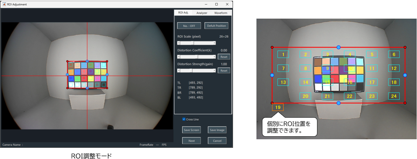
Task: Uncheck the Cross Line checkbox
Action: click(x=184, y=119)
